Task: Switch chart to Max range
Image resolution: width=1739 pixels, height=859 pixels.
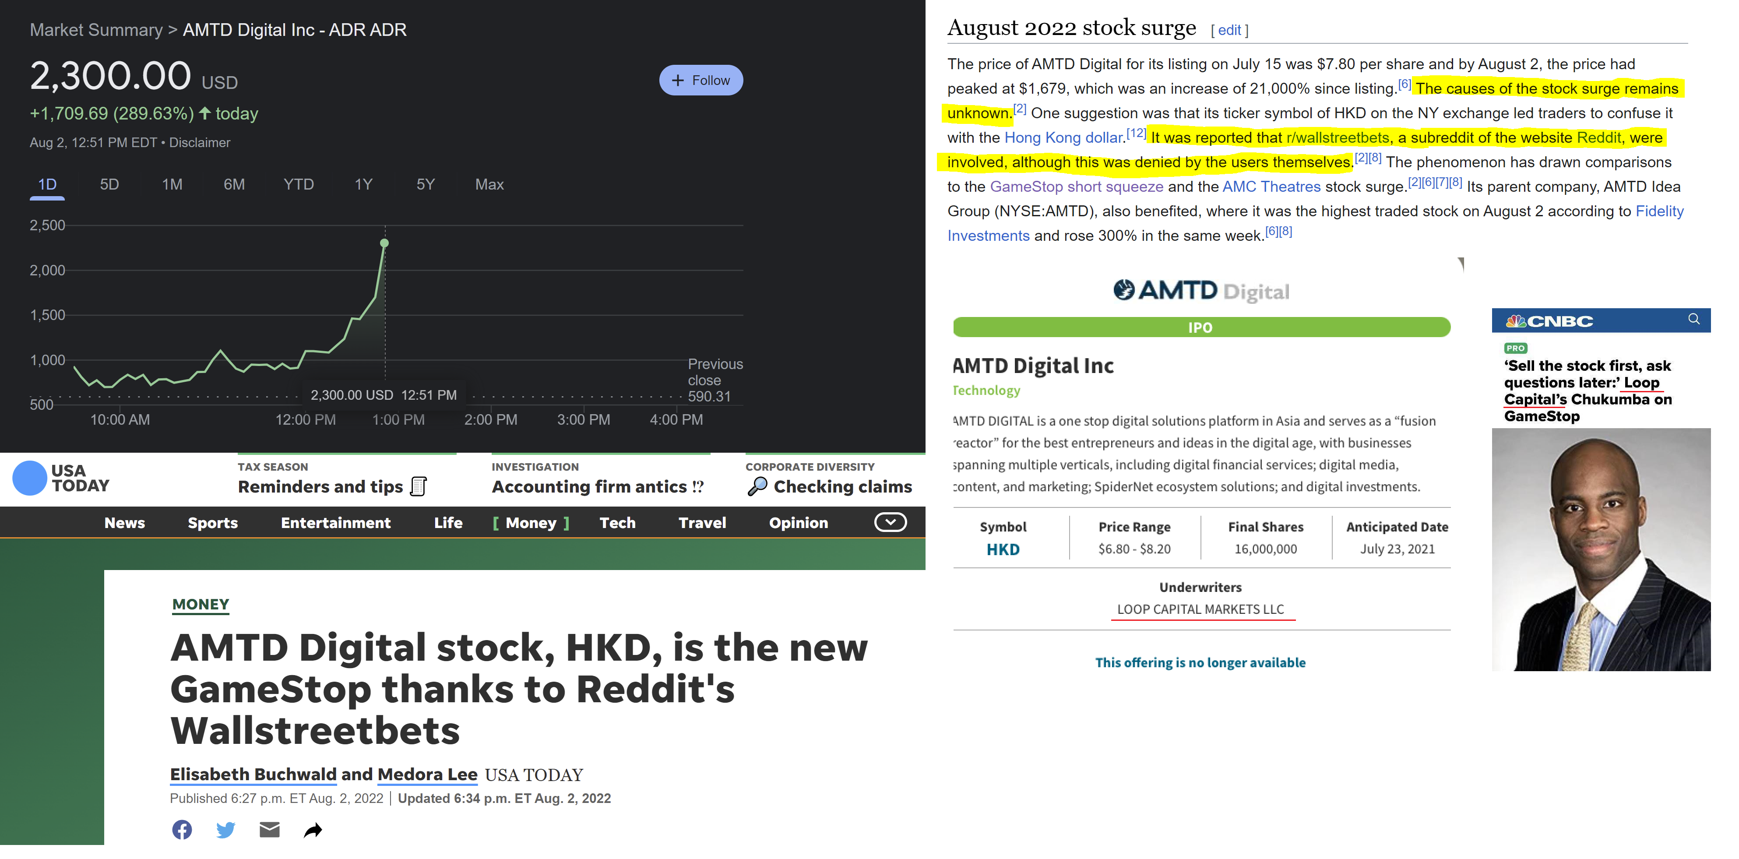Action: tap(489, 184)
